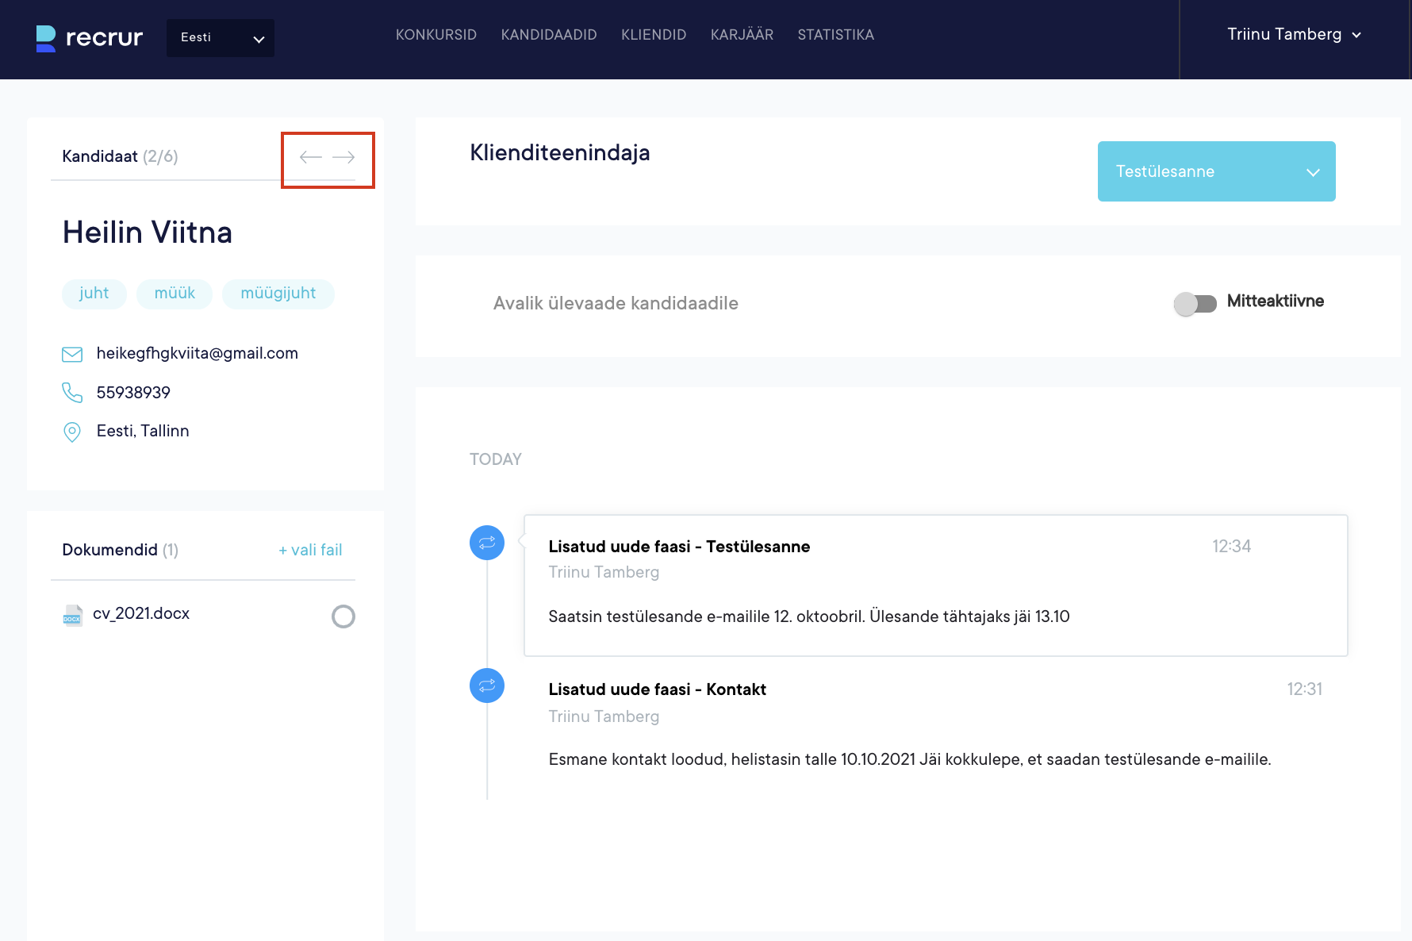The image size is (1412, 941).
Task: Click the phone icon next to 55938939
Action: tap(72, 393)
